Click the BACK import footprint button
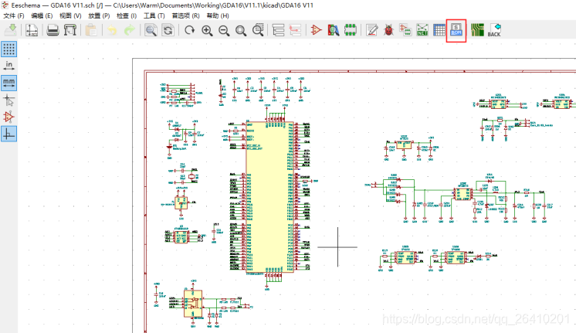The height and width of the screenshot is (333, 576). tap(494, 30)
